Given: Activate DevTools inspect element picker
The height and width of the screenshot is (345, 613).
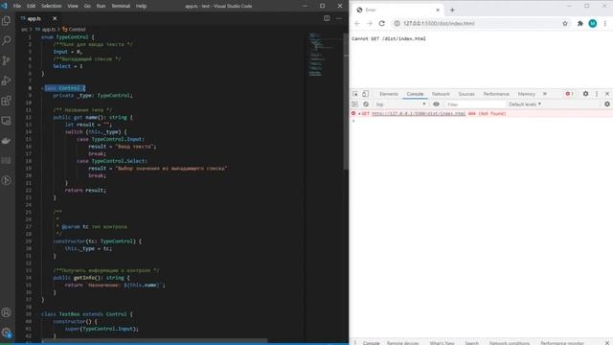Looking at the screenshot, I should (x=355, y=94).
